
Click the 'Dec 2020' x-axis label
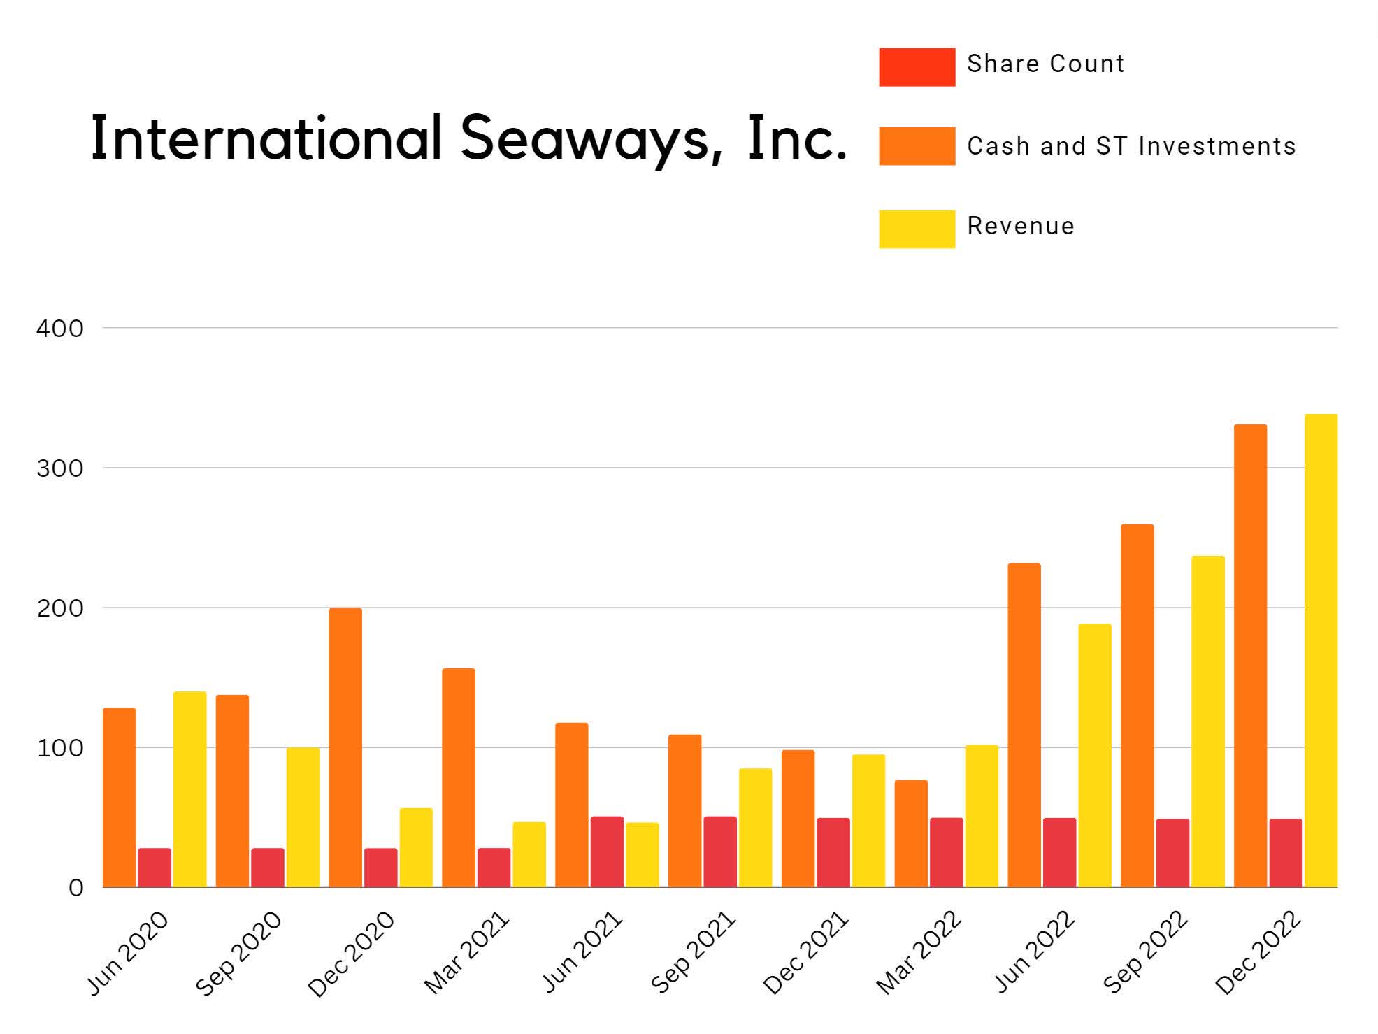(x=352, y=954)
